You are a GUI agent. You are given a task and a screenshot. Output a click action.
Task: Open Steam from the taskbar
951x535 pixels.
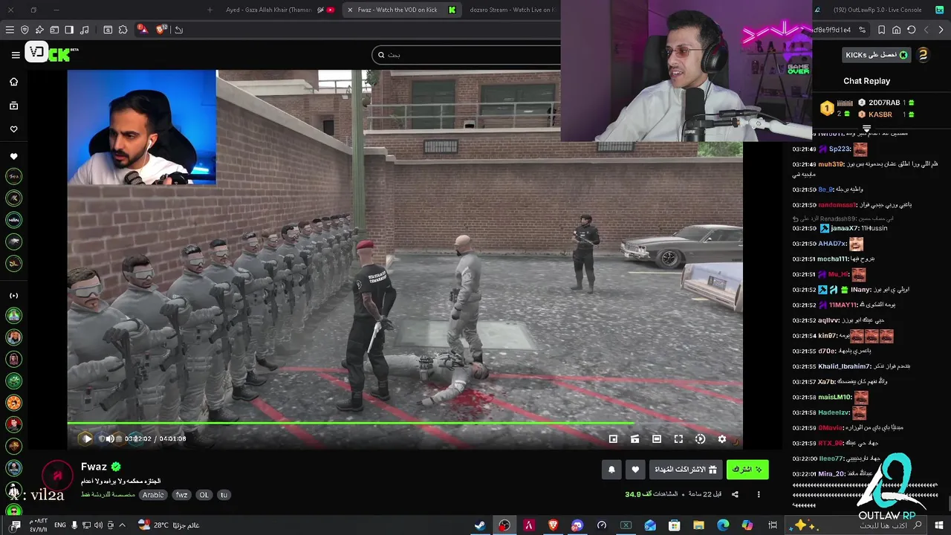pyautogui.click(x=480, y=525)
